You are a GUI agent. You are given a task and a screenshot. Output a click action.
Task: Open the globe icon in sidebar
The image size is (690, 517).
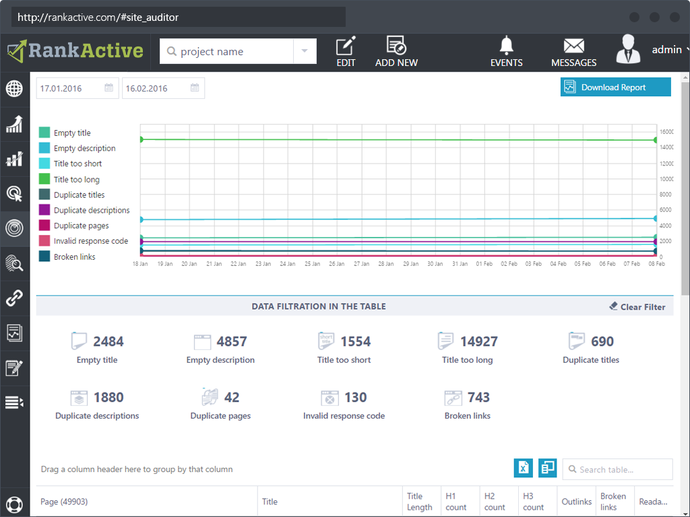(x=15, y=88)
